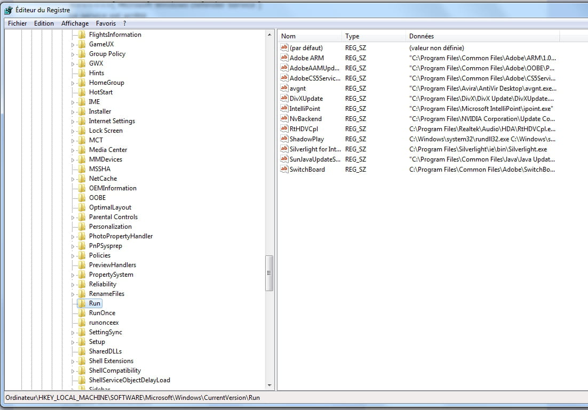The height and width of the screenshot is (410, 588).
Task: Click the tree scrollbar up arrow
Action: pyautogui.click(x=269, y=35)
